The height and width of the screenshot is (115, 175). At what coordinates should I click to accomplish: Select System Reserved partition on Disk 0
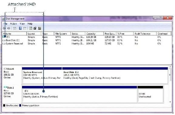click(x=42, y=75)
